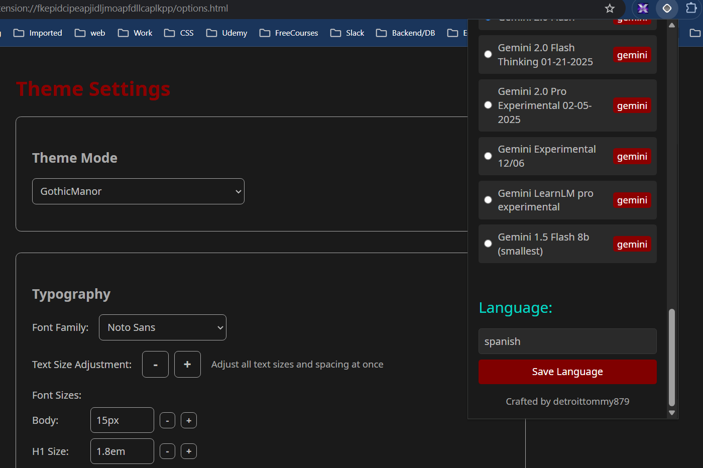Decrease Text Size Adjustment with minus button

click(155, 365)
